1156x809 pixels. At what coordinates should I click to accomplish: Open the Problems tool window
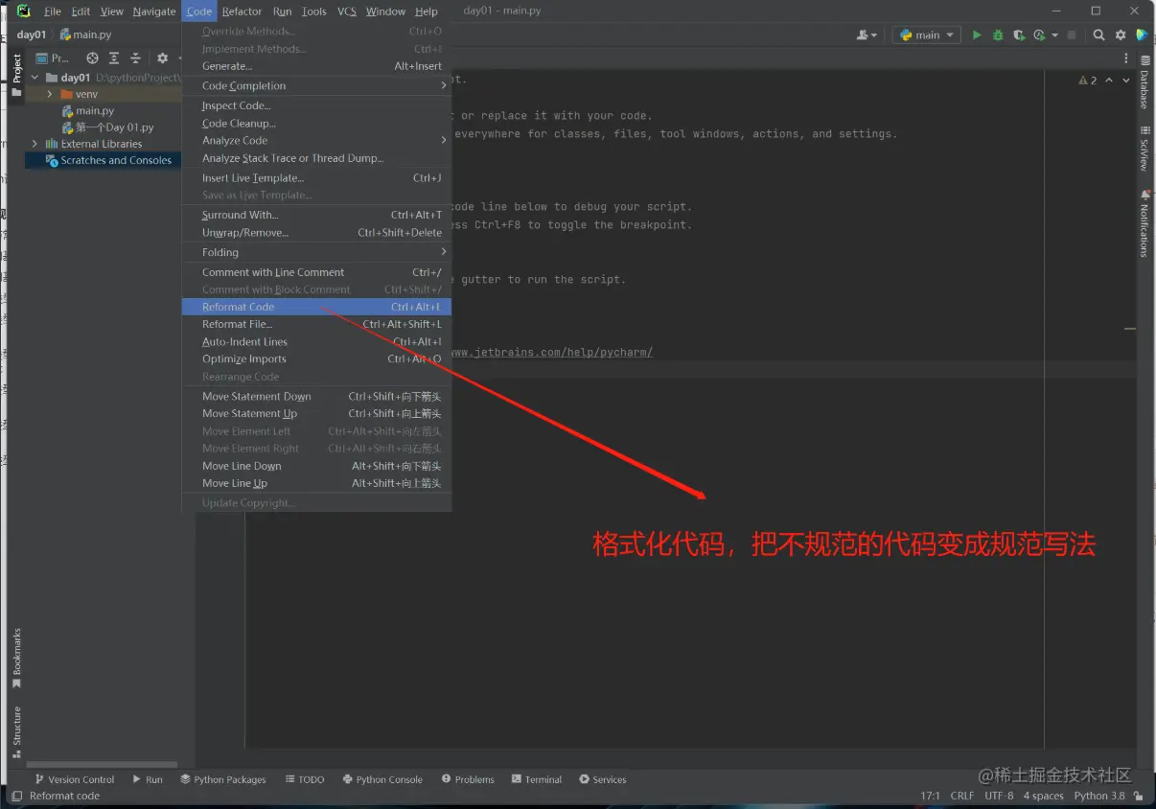(468, 779)
